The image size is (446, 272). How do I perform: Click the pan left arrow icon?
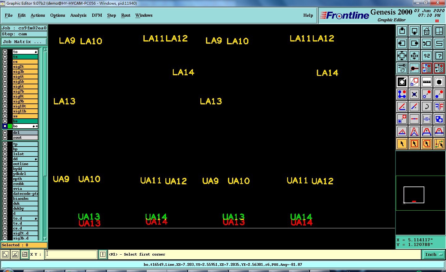(x=402, y=43)
